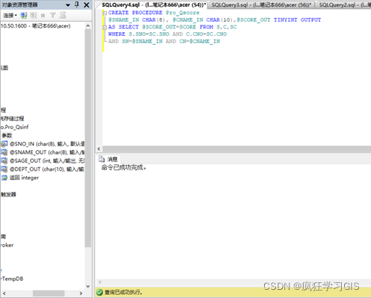Click the Object Explorer scroll up arrow

88,25
